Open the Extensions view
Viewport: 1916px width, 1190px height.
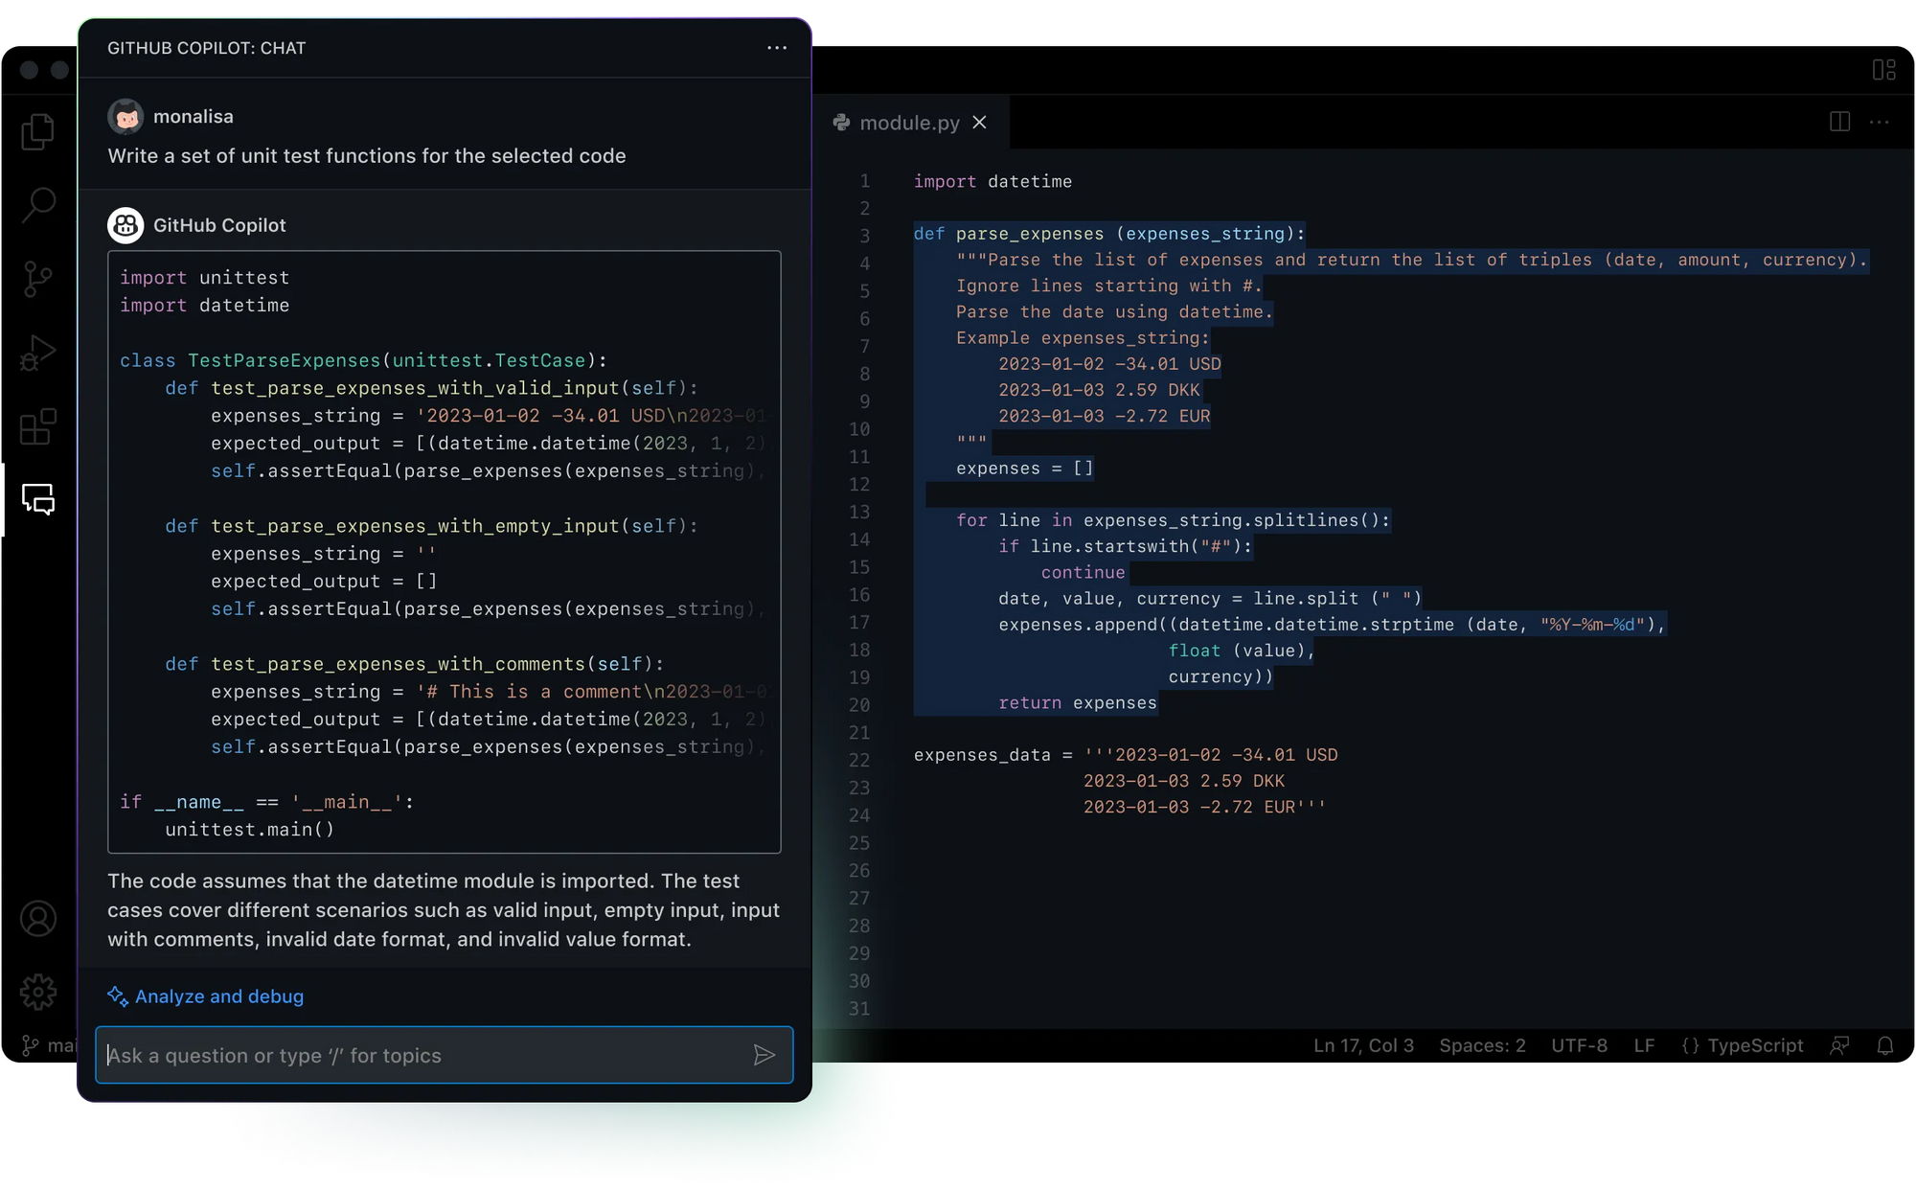(38, 427)
